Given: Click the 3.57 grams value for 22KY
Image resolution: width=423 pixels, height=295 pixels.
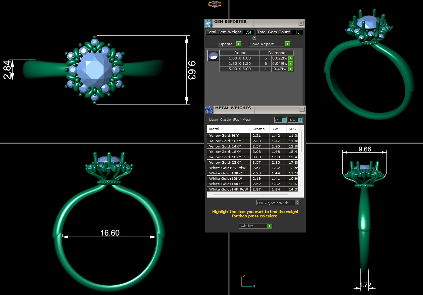Looking at the screenshot, I should (260, 162).
